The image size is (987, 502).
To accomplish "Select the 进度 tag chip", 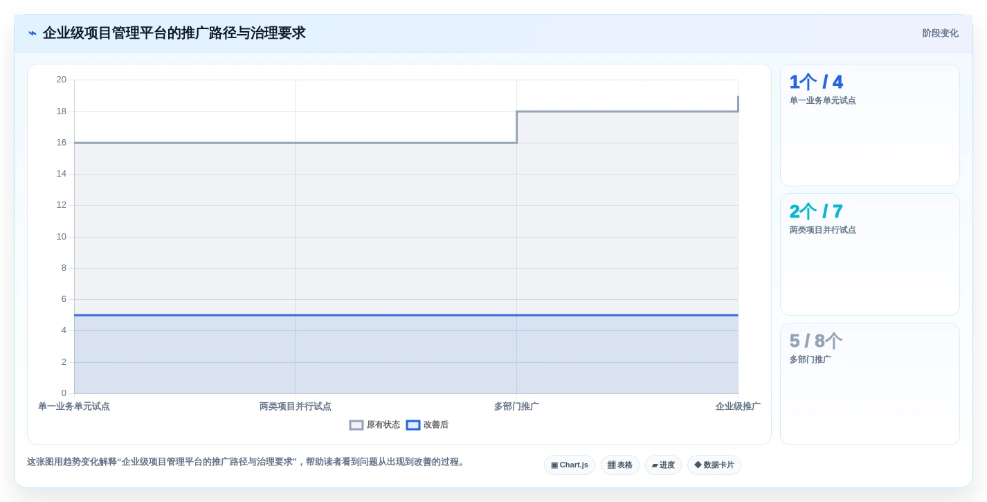I will [x=663, y=465].
